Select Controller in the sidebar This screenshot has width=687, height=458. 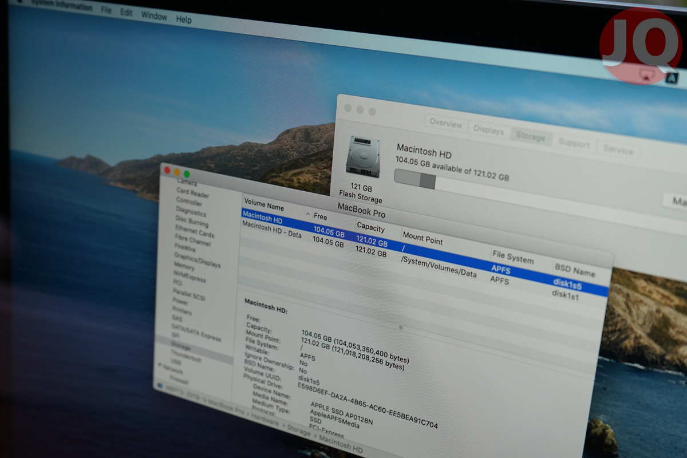(x=189, y=202)
